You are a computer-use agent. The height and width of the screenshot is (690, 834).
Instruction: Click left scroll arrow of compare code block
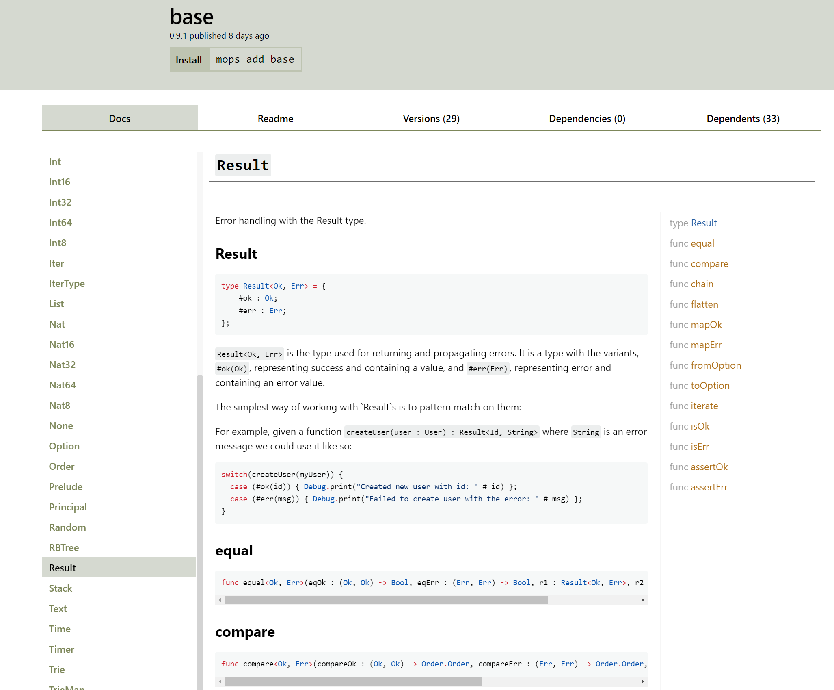pos(220,681)
